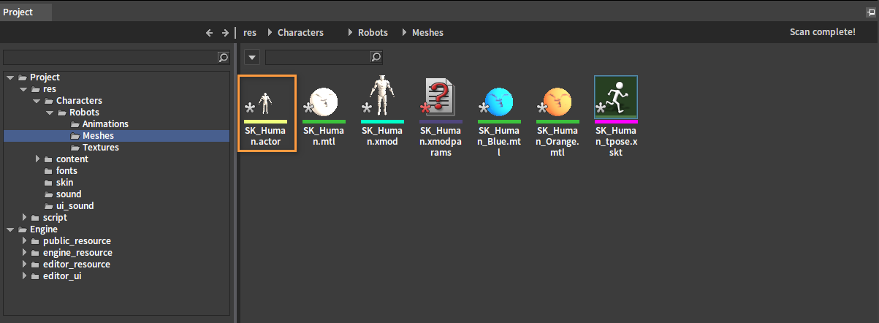879x323 pixels.
Task: Click the back navigation arrow
Action: 210,33
